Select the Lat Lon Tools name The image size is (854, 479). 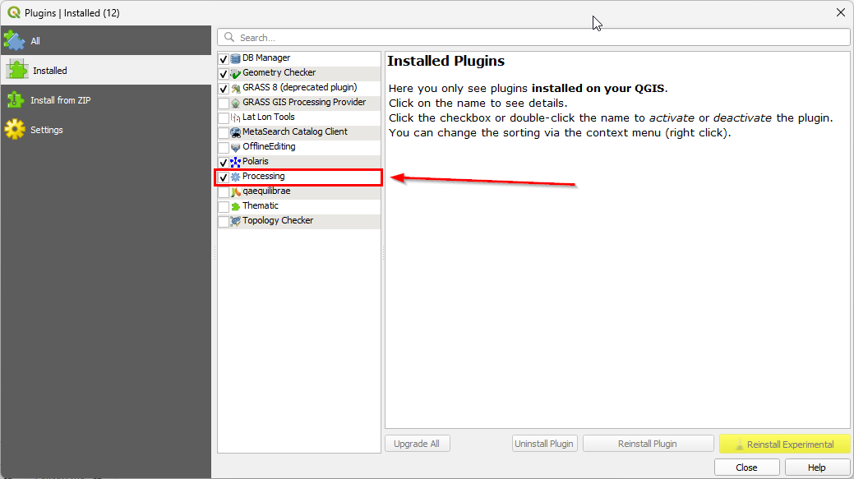click(269, 117)
